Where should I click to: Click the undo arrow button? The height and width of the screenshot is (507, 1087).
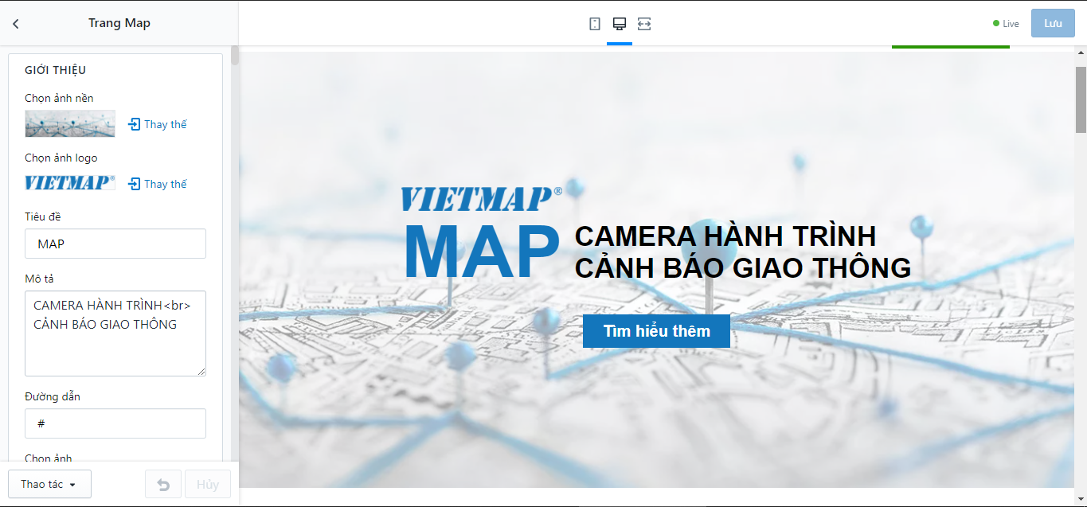[163, 484]
